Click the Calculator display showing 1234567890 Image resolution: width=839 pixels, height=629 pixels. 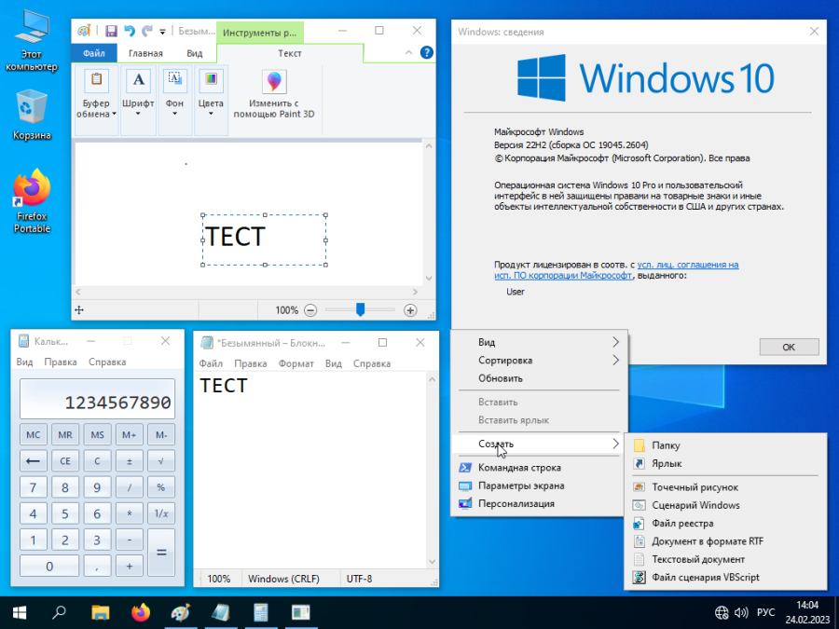pyautogui.click(x=97, y=399)
